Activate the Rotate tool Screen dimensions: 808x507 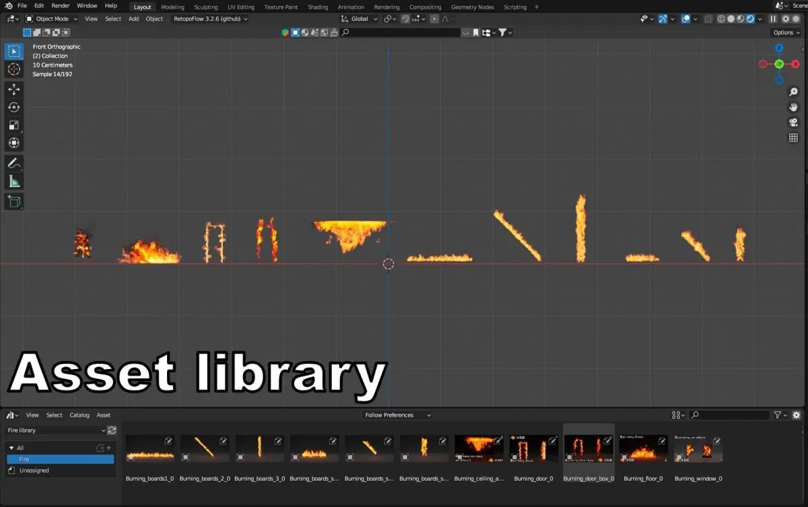(x=14, y=107)
